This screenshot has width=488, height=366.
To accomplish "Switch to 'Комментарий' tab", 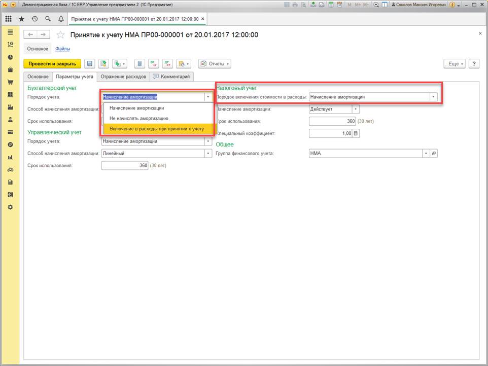I will coord(171,77).
